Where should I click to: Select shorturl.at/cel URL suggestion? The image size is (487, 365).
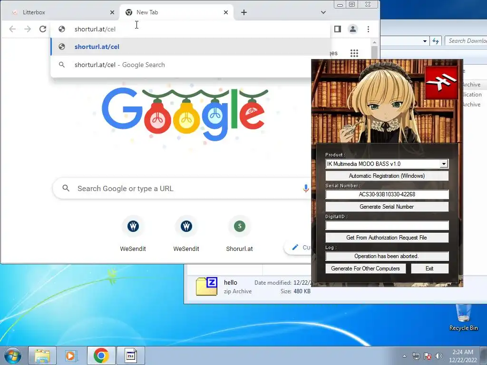coord(190,47)
